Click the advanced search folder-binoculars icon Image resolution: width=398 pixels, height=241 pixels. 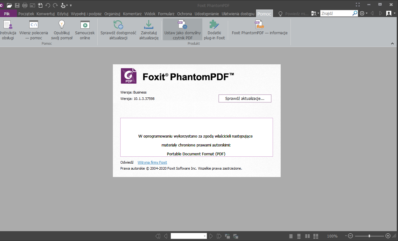pos(314,13)
